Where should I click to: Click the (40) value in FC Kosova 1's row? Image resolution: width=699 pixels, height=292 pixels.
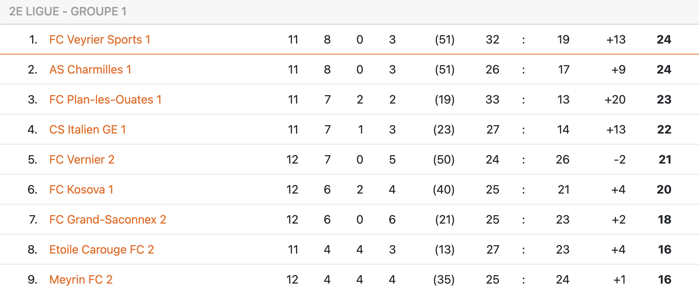coord(444,190)
